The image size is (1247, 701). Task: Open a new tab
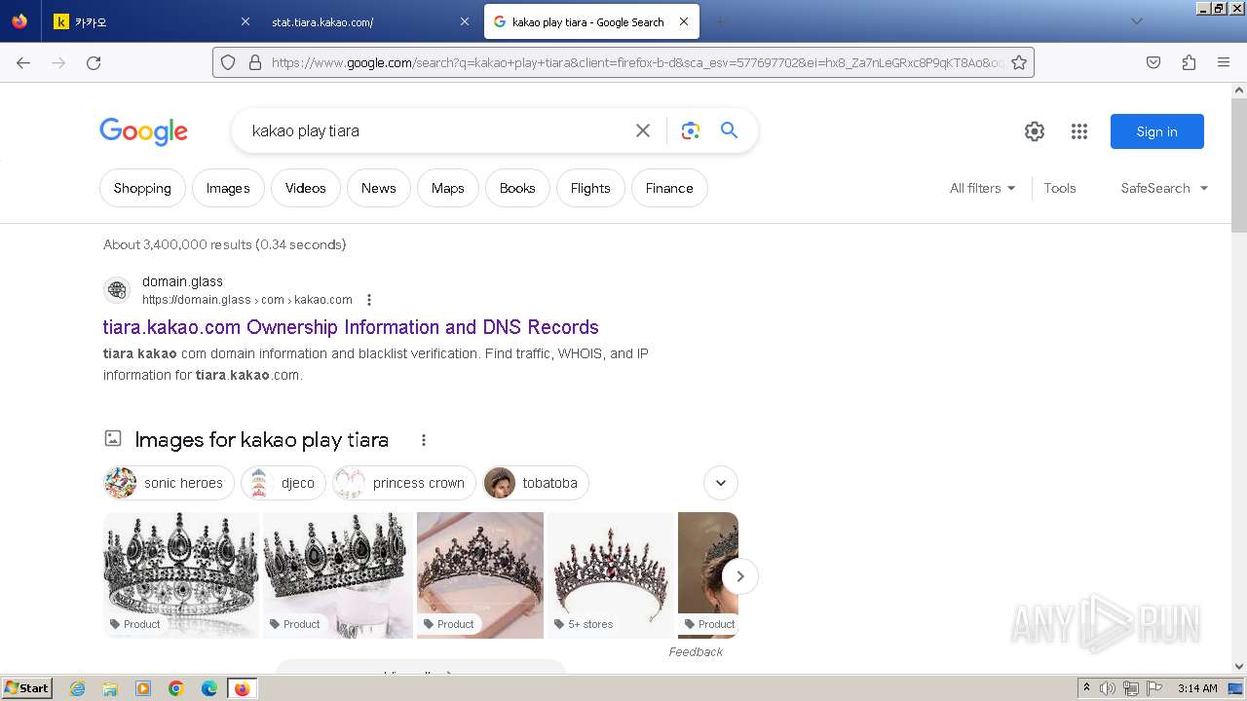(720, 21)
